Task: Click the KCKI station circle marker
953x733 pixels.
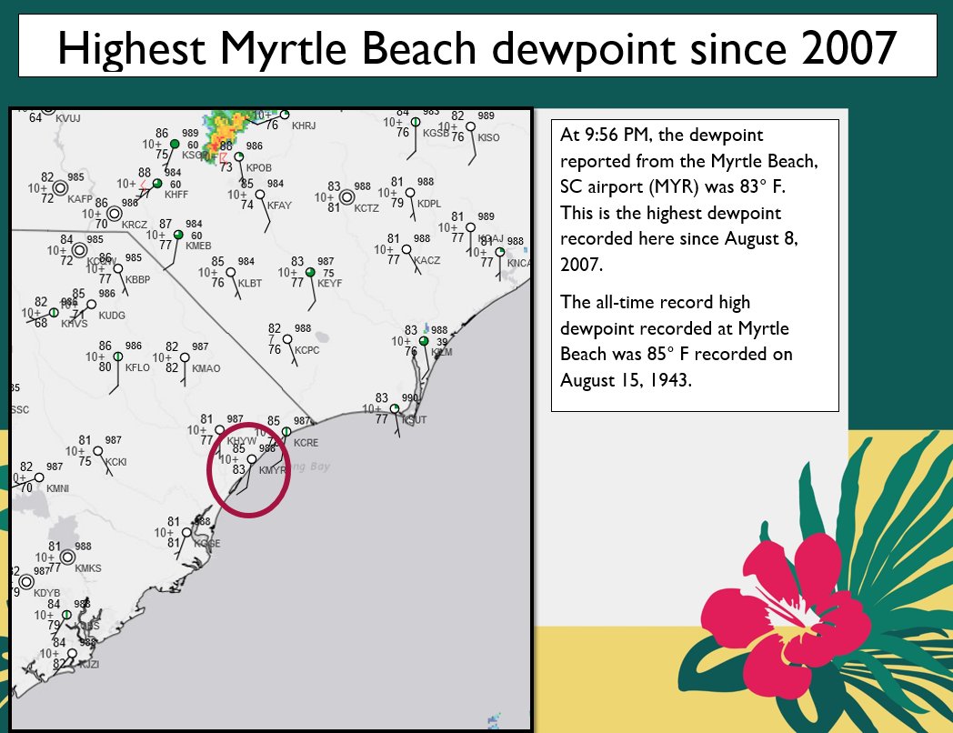Action: coord(97,451)
